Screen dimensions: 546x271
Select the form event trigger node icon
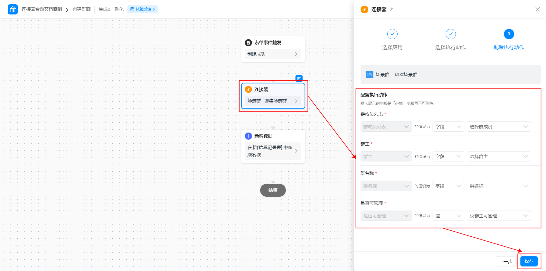[248, 43]
